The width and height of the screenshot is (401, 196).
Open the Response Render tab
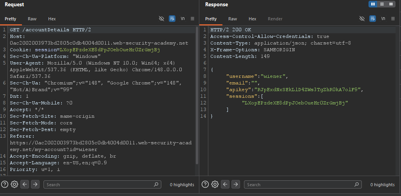click(x=275, y=19)
